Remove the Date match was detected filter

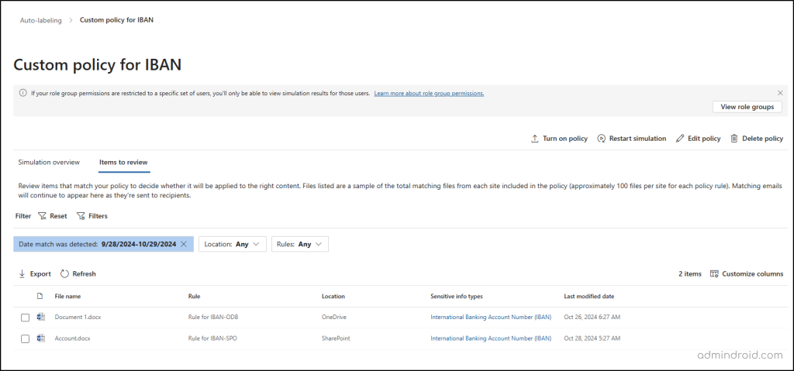pos(184,244)
